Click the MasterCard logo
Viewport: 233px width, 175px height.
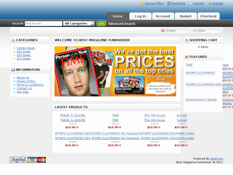click(x=41, y=160)
